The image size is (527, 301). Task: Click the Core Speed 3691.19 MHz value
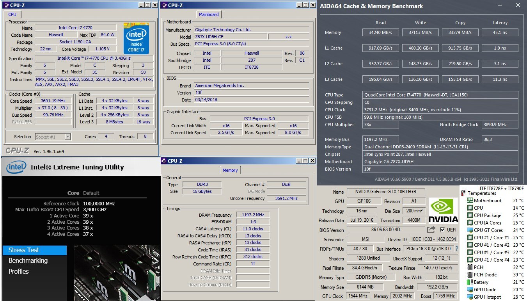[53, 101]
